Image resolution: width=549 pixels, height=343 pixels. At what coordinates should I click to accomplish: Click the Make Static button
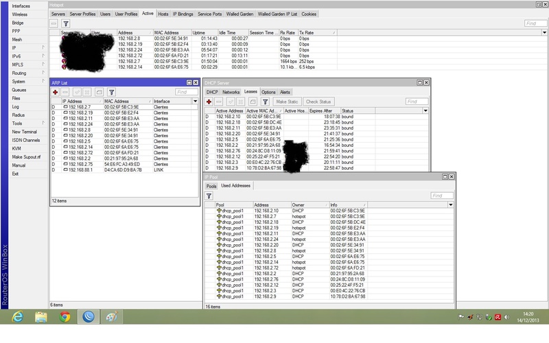[x=287, y=102]
